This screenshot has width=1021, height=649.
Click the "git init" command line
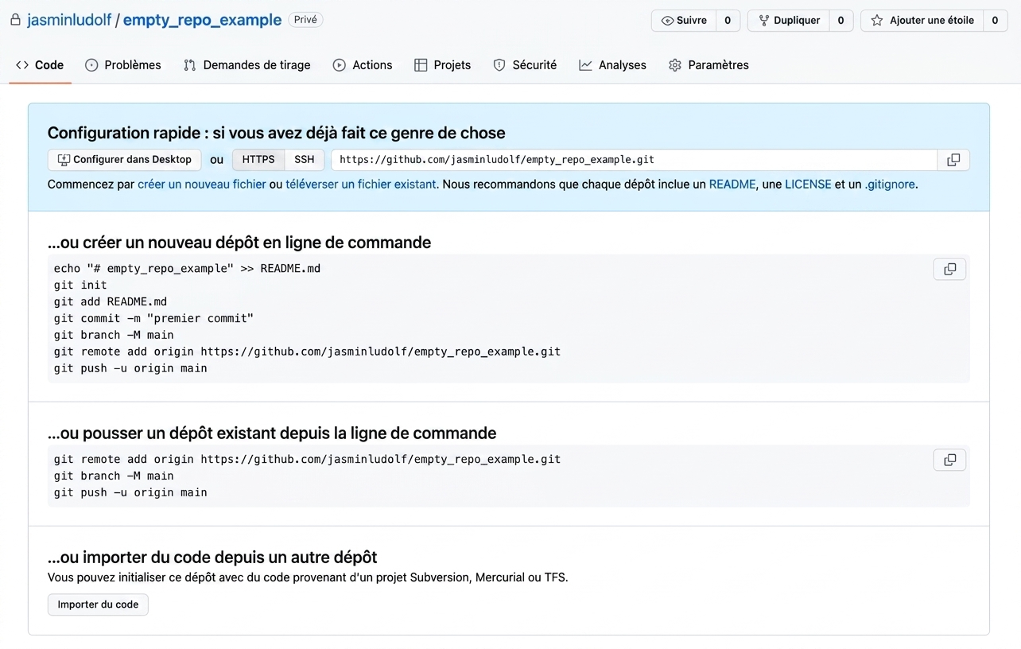click(80, 286)
